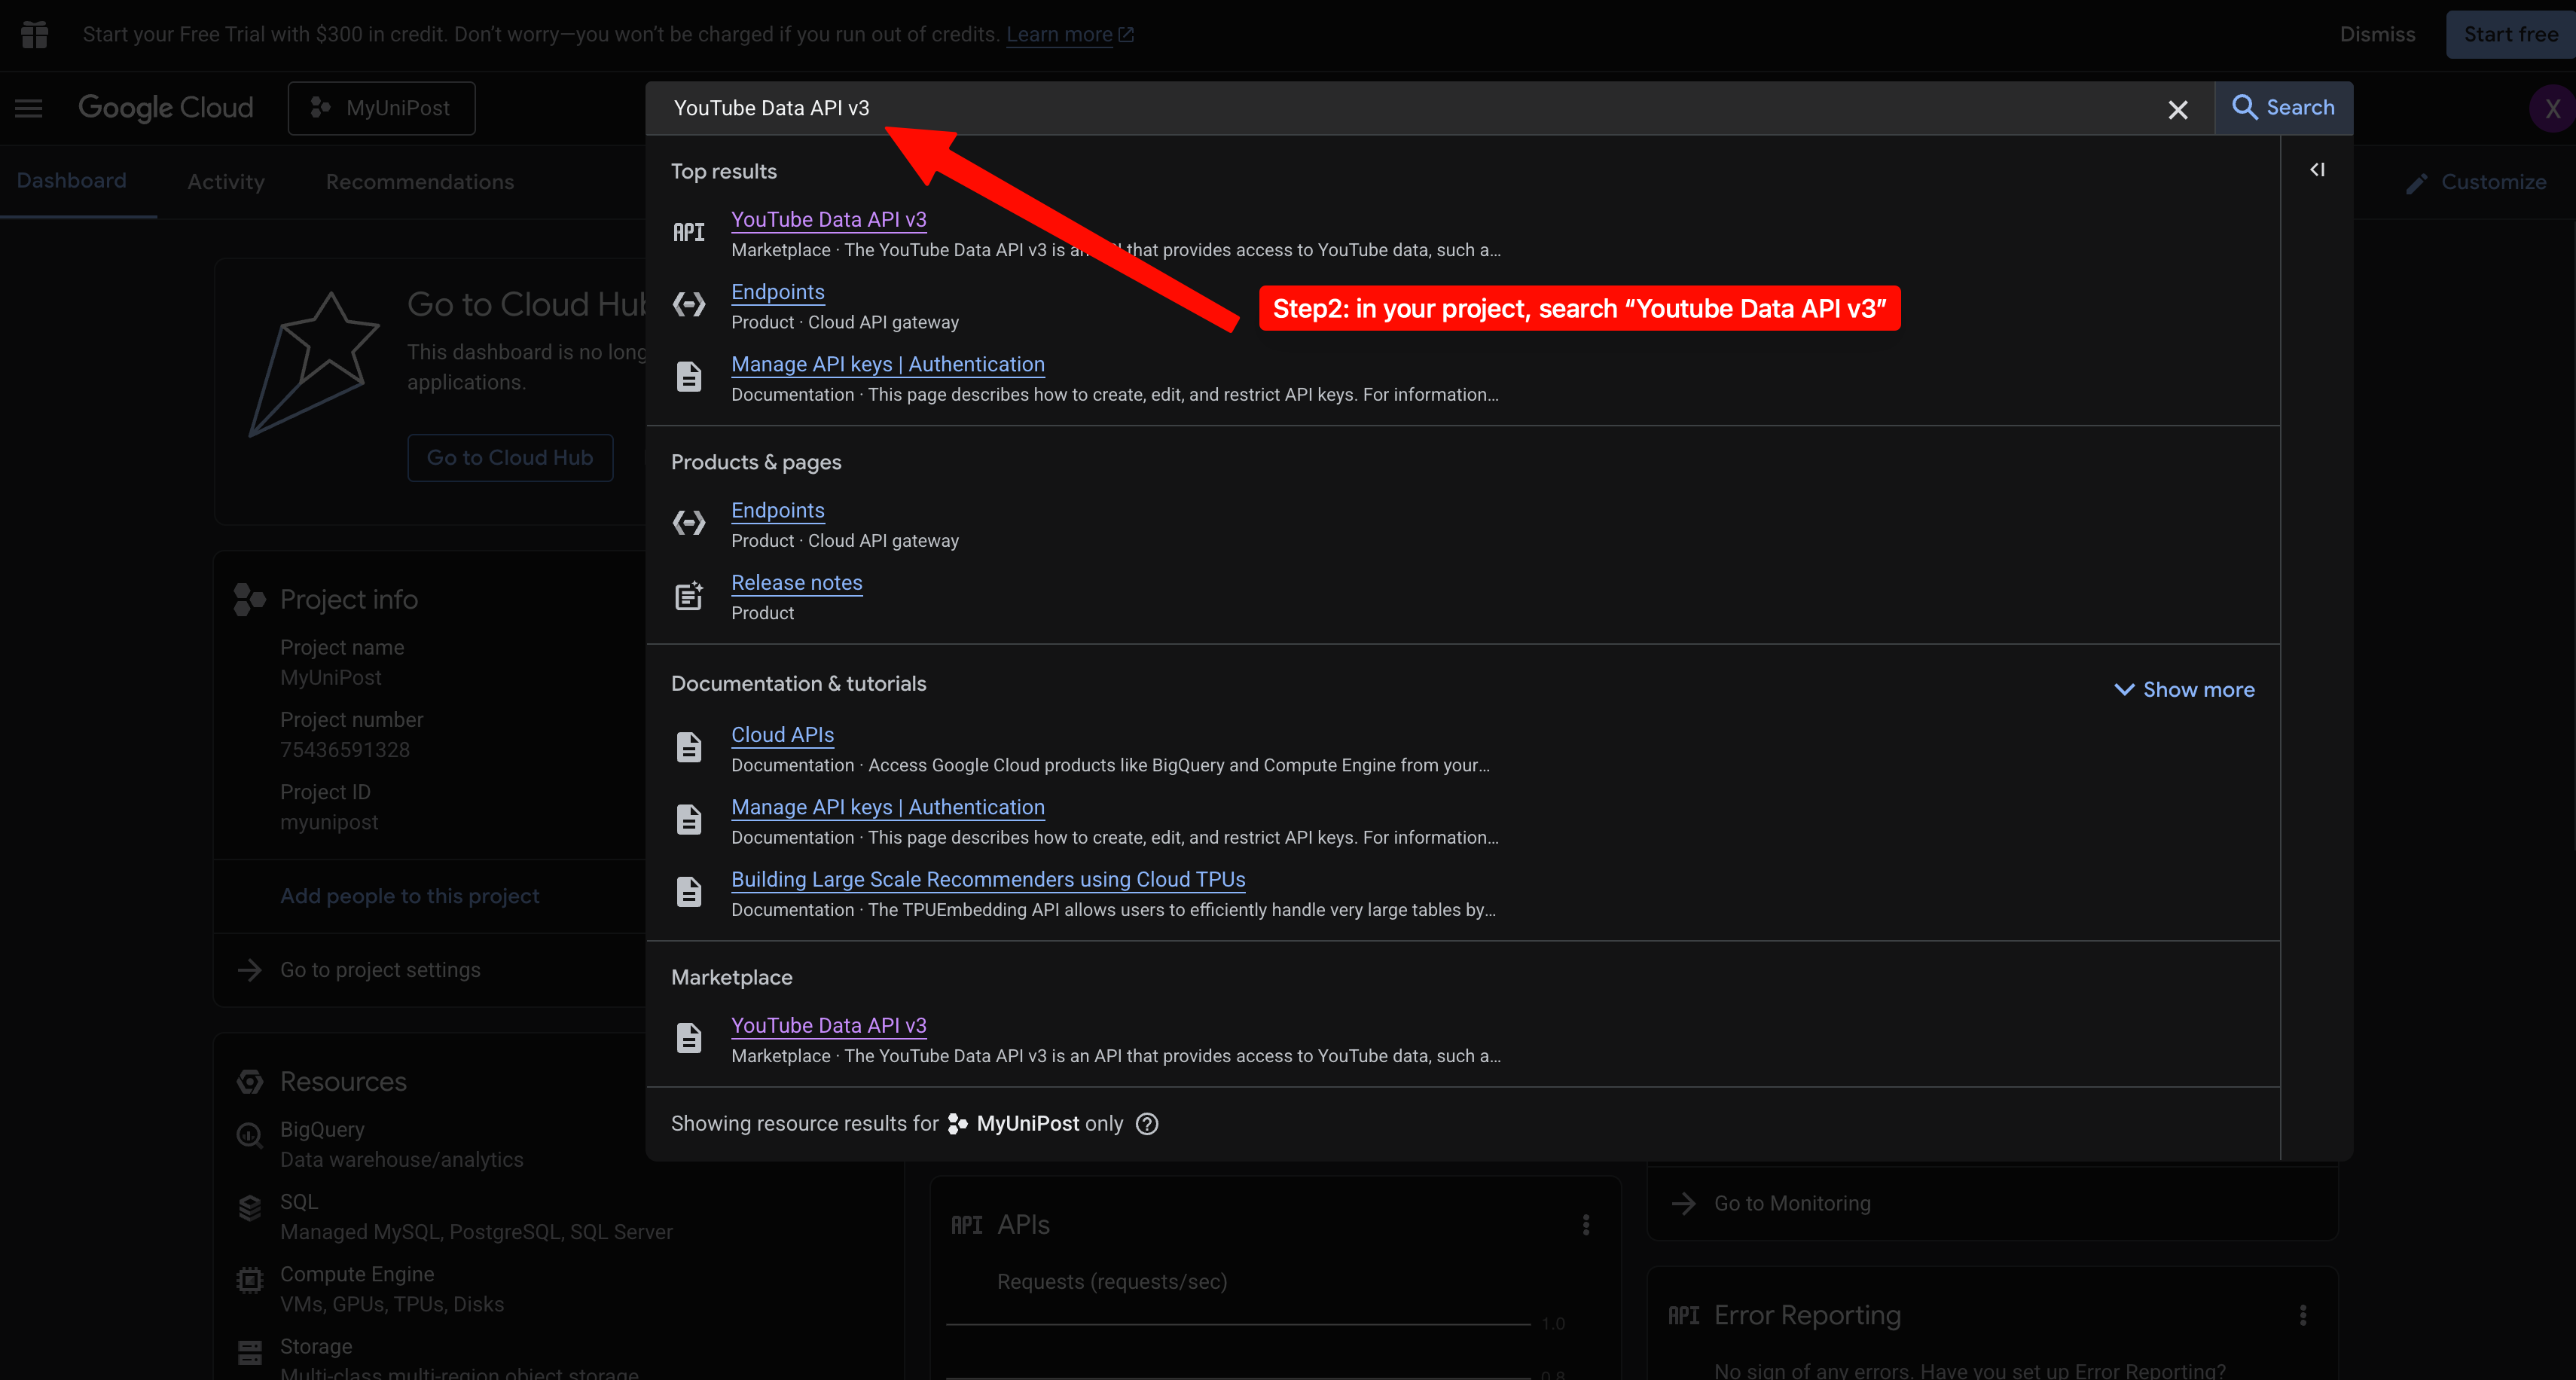2576x1380 pixels.
Task: Click Go to Monitoring link
Action: 1792,1204
